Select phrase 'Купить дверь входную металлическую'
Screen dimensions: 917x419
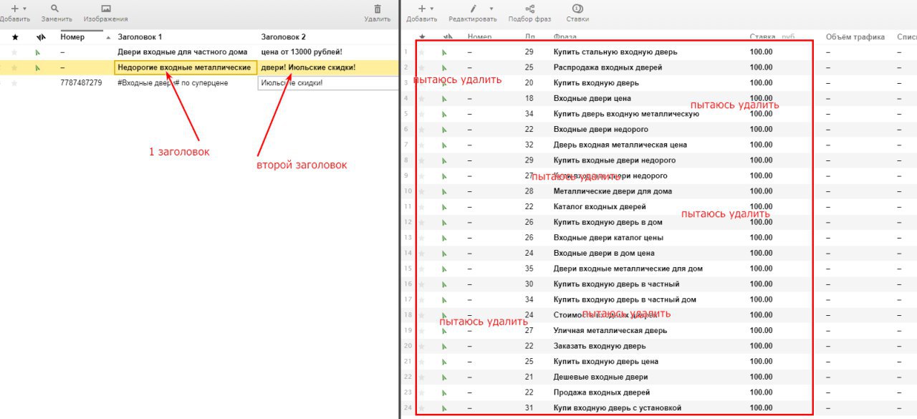tap(626, 114)
